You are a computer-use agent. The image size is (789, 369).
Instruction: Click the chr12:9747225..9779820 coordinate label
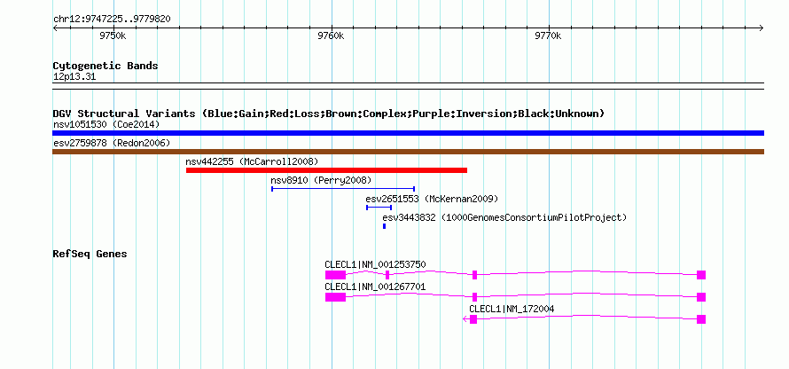pyautogui.click(x=112, y=20)
